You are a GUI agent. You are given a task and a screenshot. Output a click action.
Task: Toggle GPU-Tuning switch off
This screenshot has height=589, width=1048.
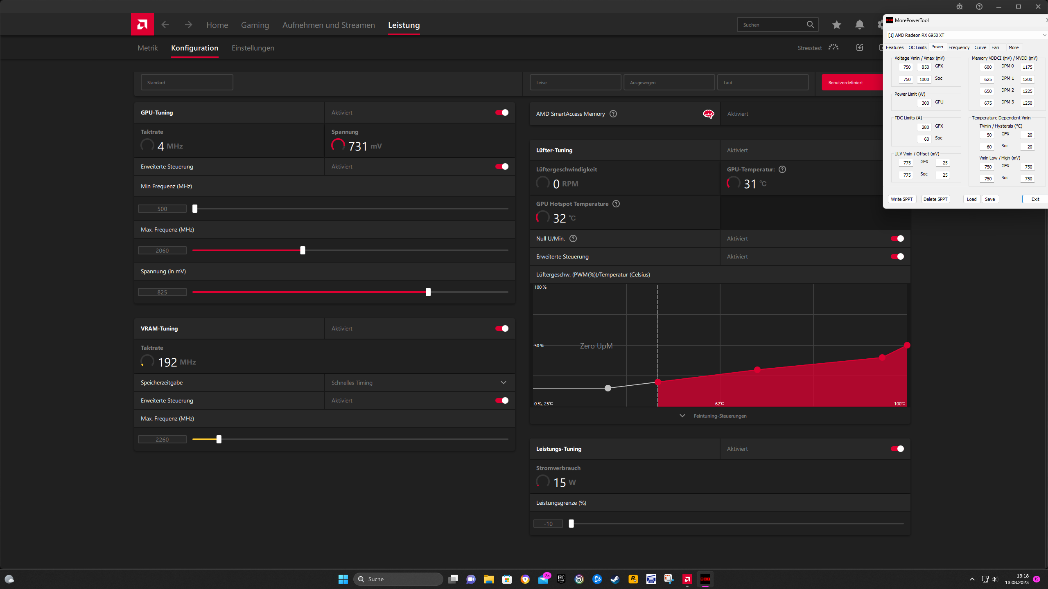point(502,112)
